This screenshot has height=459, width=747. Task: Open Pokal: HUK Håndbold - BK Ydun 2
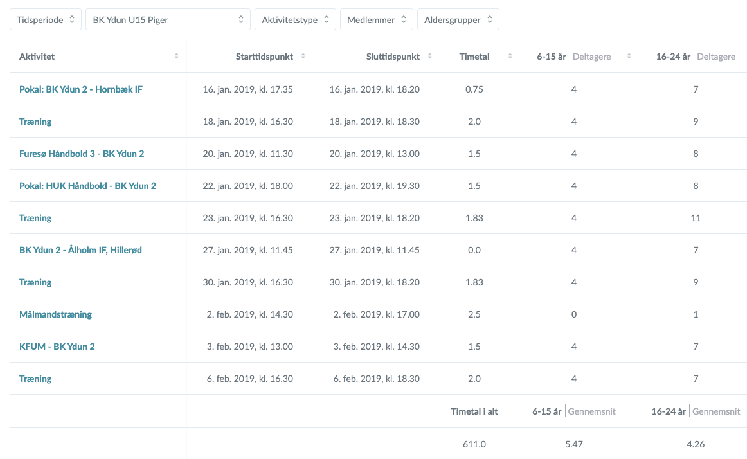[87, 186]
